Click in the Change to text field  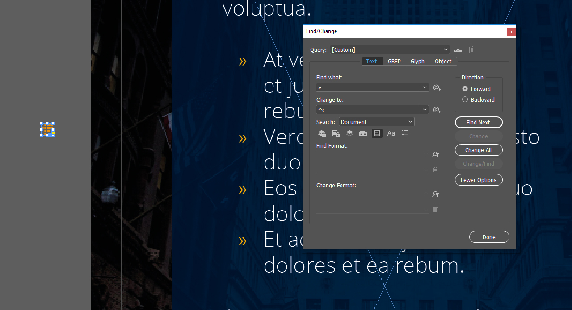[368, 110]
